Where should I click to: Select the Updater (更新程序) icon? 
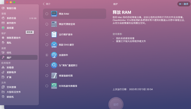point(3,72)
